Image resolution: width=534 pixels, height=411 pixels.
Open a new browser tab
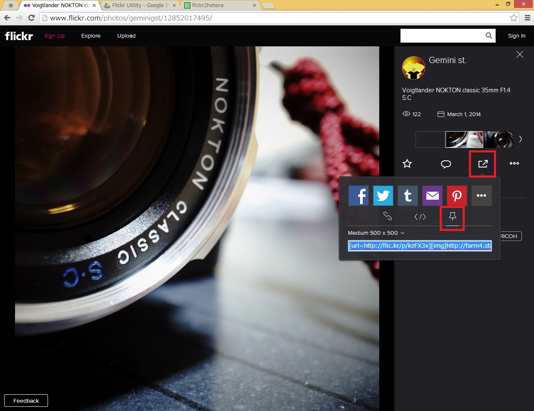[x=268, y=5]
